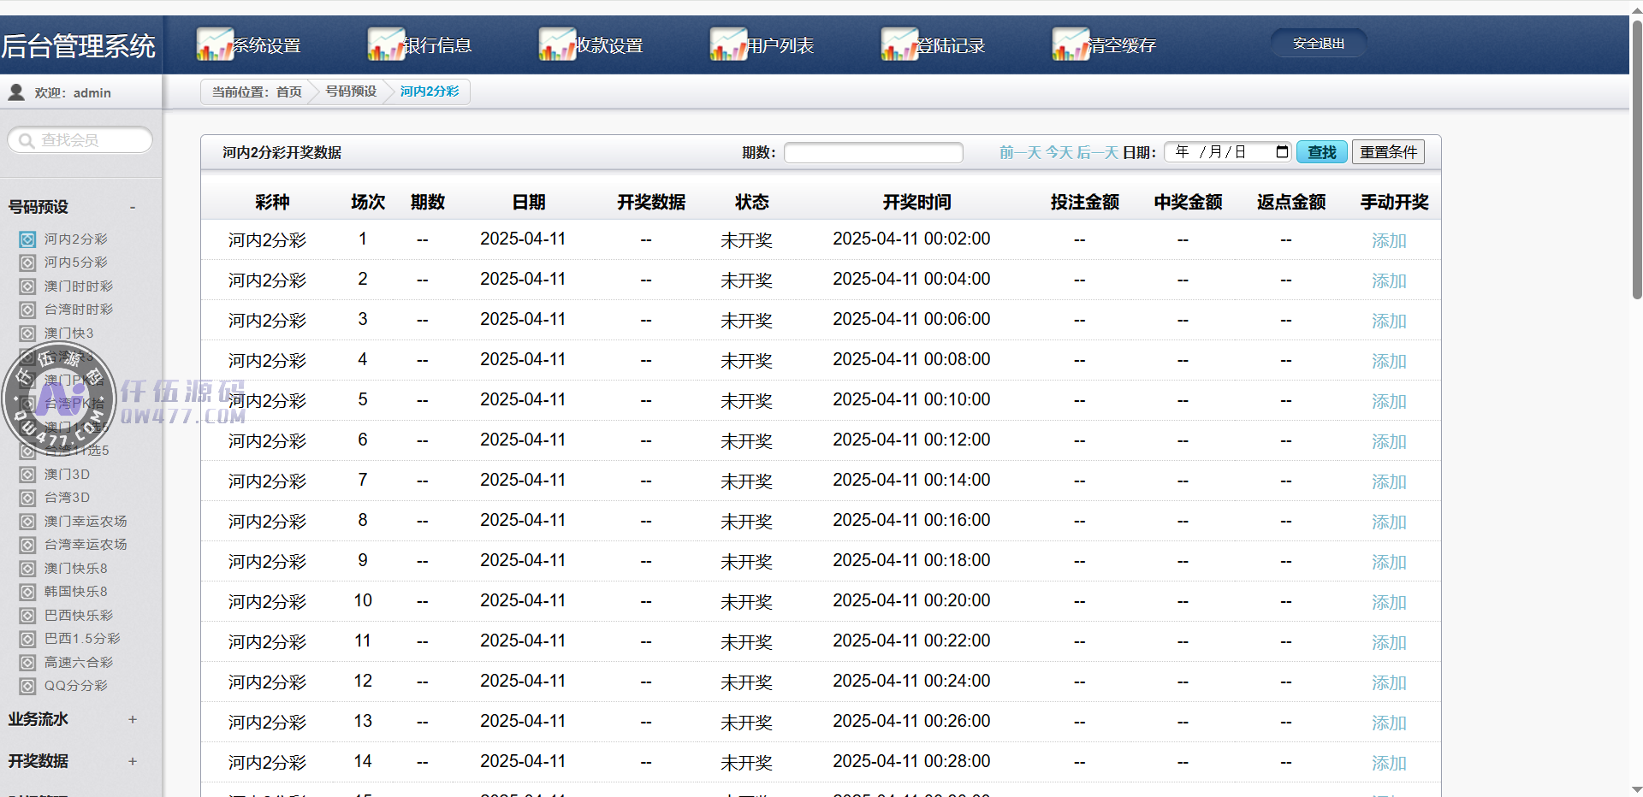
Task: Click the chart icon beside 收款设置
Action: 556,44
